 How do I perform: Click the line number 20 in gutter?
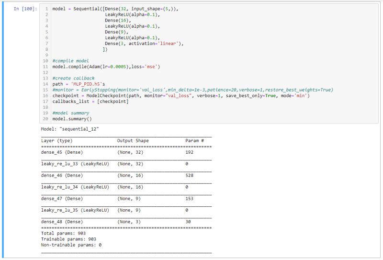[x=45, y=119]
